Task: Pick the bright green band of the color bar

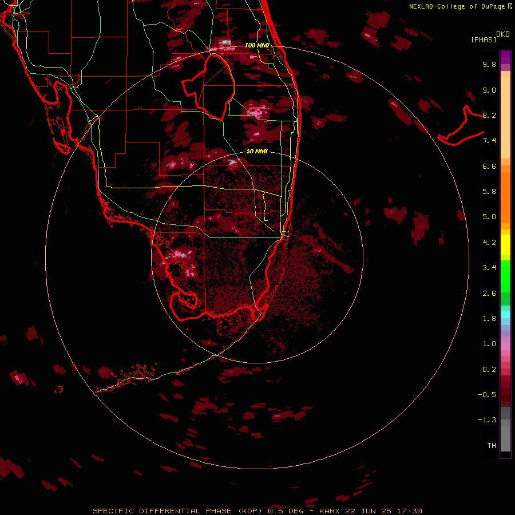Action: point(505,276)
